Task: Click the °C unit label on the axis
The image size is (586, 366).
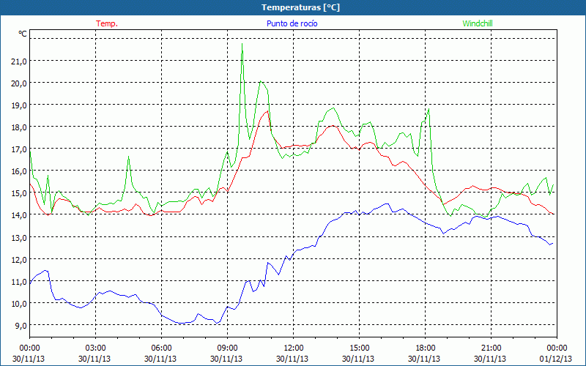Action: click(23, 34)
